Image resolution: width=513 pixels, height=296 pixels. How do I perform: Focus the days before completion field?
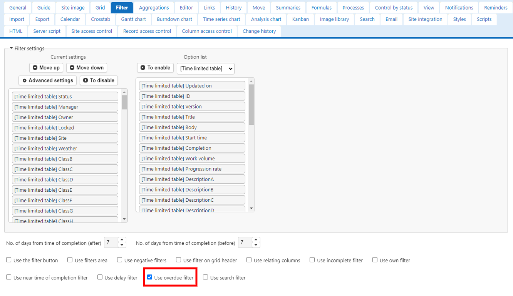tap(246, 242)
